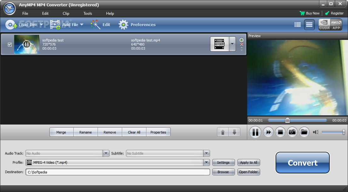The image size is (348, 192).
Task: Open the Help menu
Action: coord(110,14)
